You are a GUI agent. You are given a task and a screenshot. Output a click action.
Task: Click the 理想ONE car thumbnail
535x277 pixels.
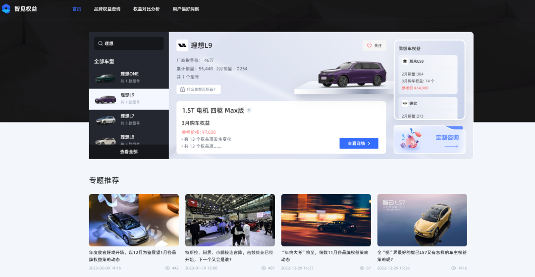(105, 79)
